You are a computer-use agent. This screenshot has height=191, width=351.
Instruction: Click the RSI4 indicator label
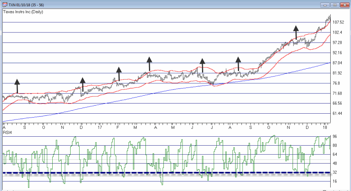click(x=7, y=132)
